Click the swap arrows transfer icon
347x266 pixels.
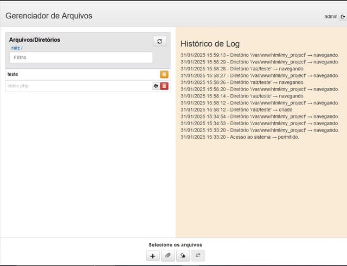click(198, 256)
